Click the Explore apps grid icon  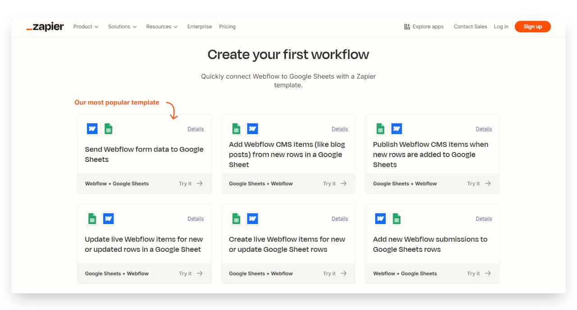[x=407, y=27]
